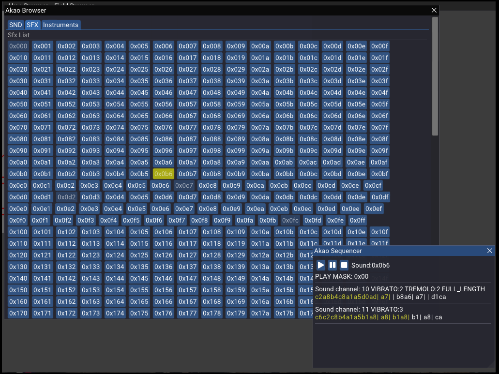
Task: Open the Instruments tab
Action: click(60, 25)
